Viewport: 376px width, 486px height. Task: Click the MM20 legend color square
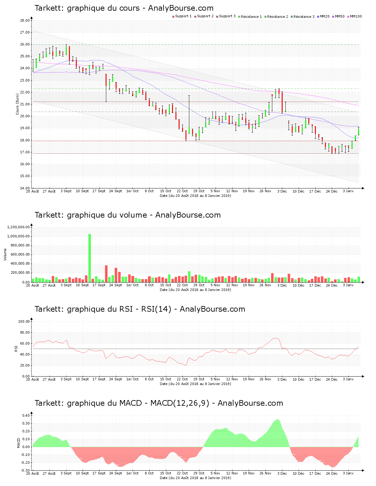(x=318, y=16)
